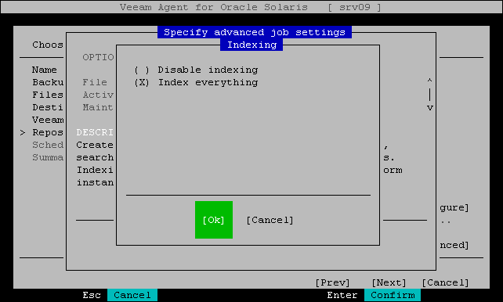
Task: Click the Indexing dialog title
Action: [251, 45]
